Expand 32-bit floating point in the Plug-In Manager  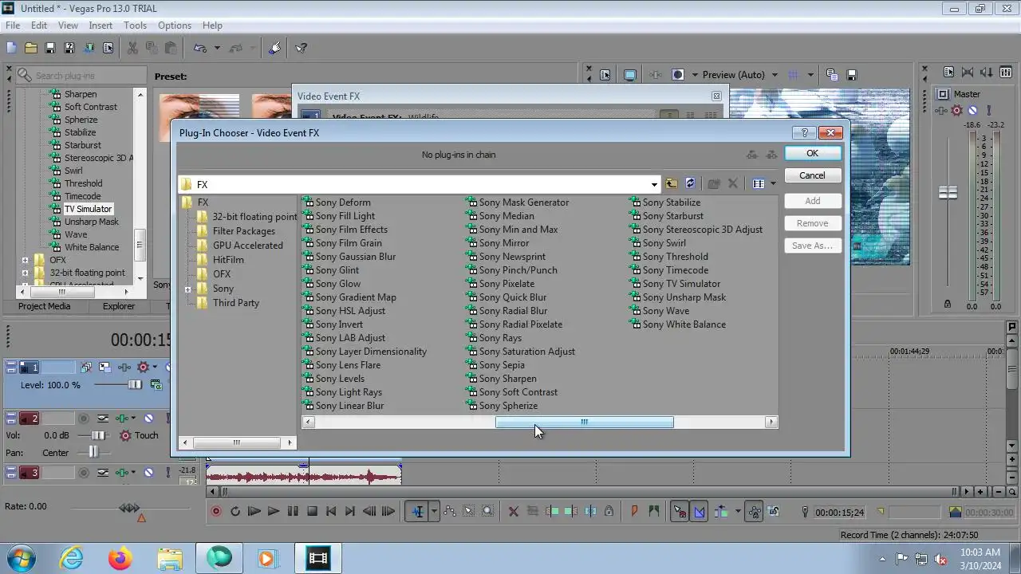point(25,273)
